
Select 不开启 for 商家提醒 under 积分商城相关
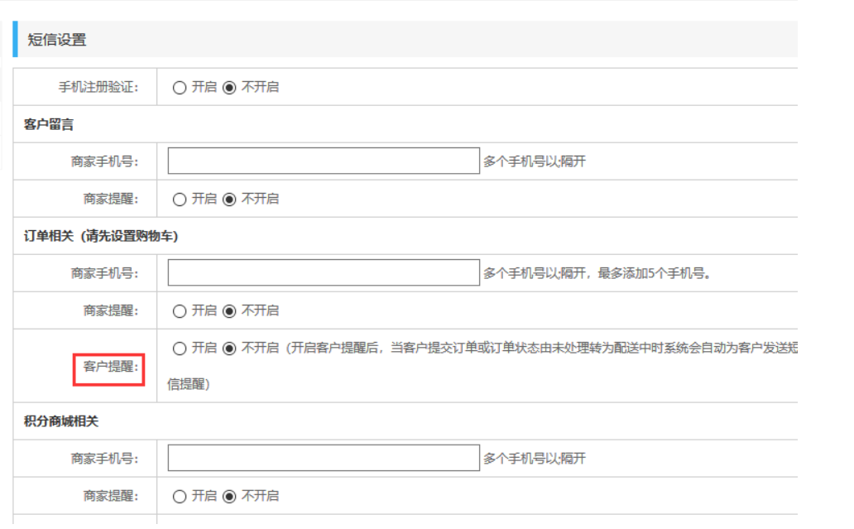point(229,497)
